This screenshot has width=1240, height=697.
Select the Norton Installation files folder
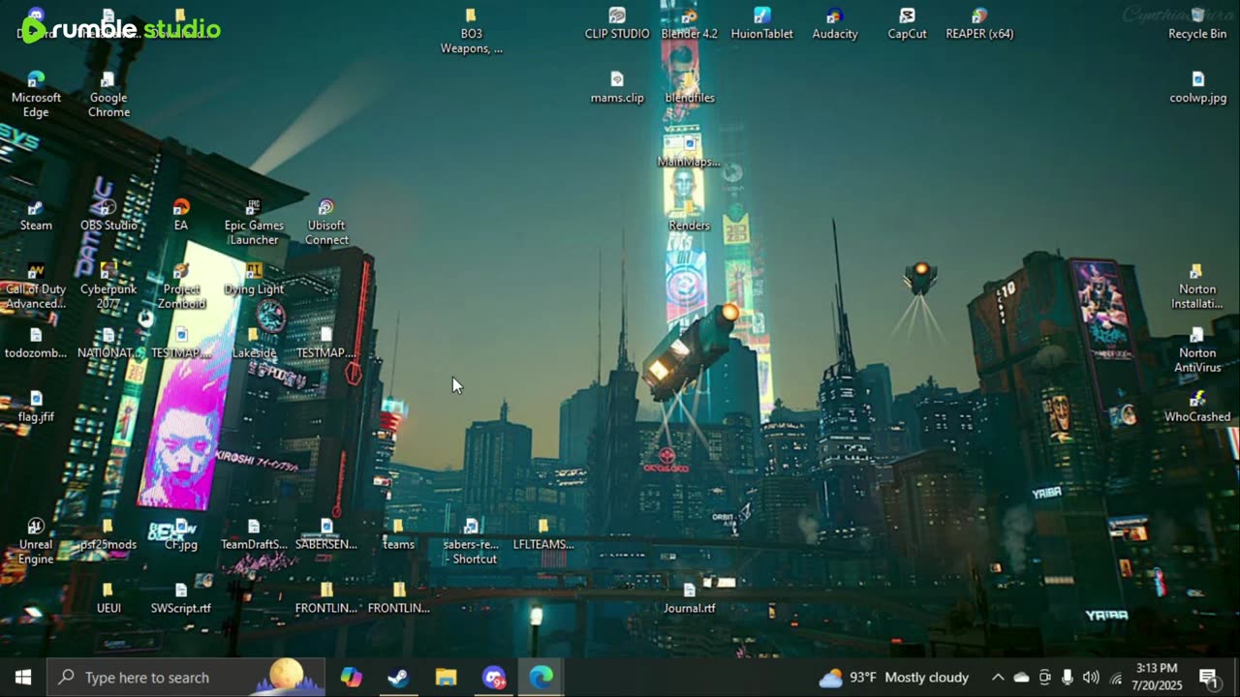[x=1198, y=286]
